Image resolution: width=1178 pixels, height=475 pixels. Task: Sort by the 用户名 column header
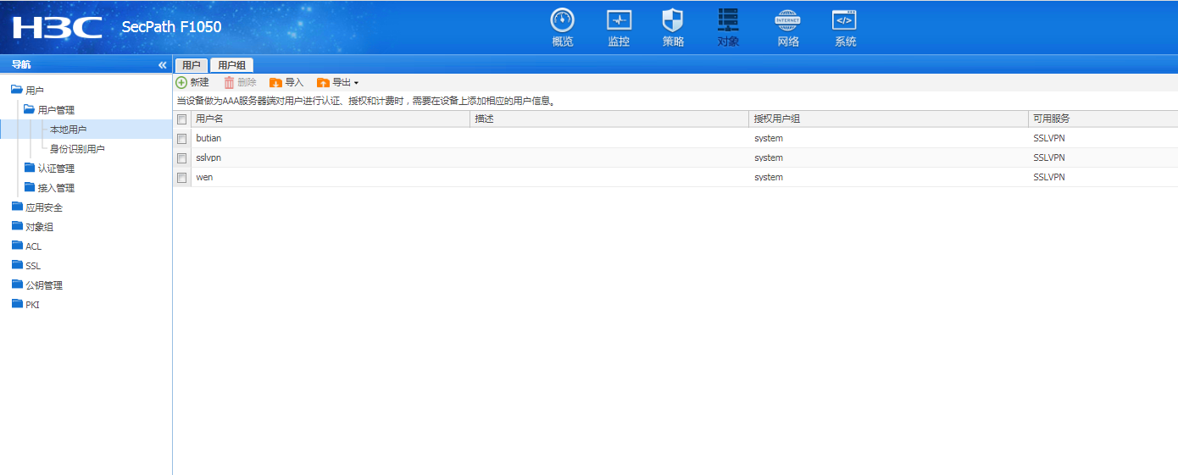(331, 119)
